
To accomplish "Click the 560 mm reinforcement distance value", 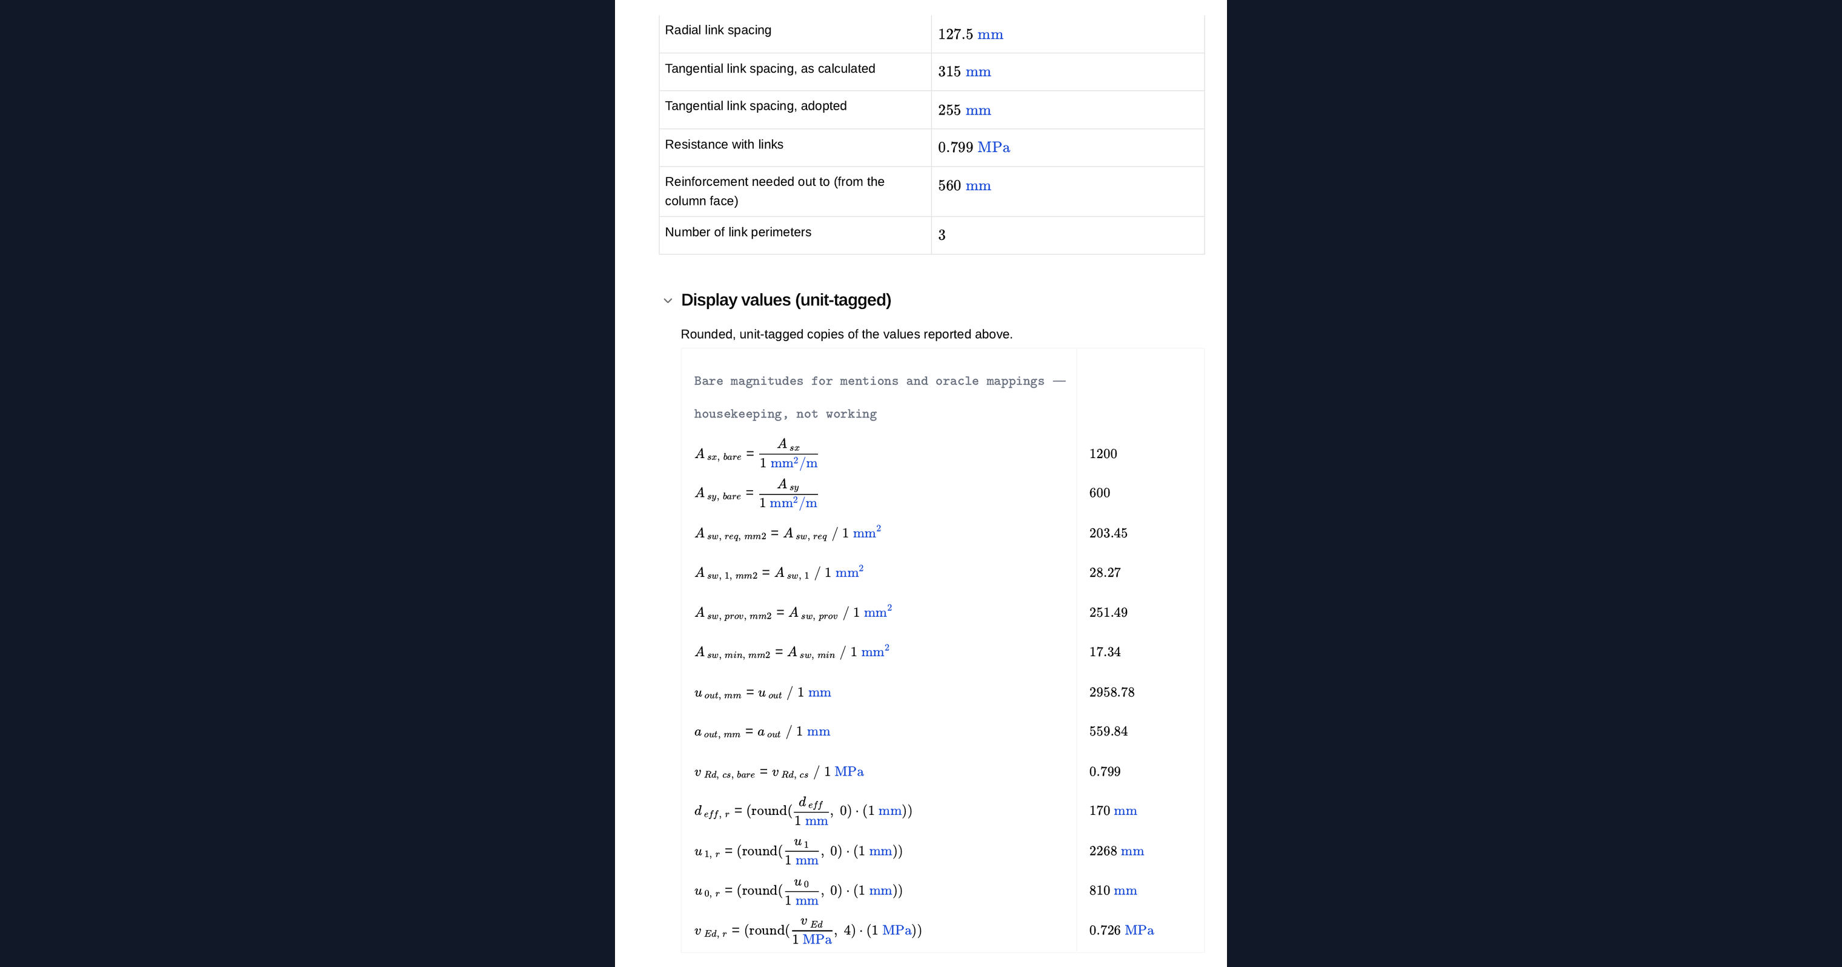I will pos(965,185).
